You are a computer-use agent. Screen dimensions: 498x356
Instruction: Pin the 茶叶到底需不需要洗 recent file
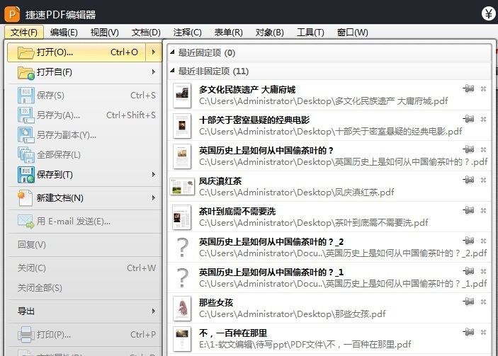468,210
